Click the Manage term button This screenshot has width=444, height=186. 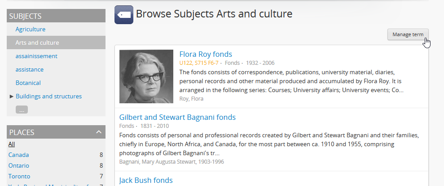coord(408,34)
